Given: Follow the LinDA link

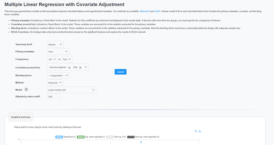Looking at the screenshot, I should click(157, 11).
